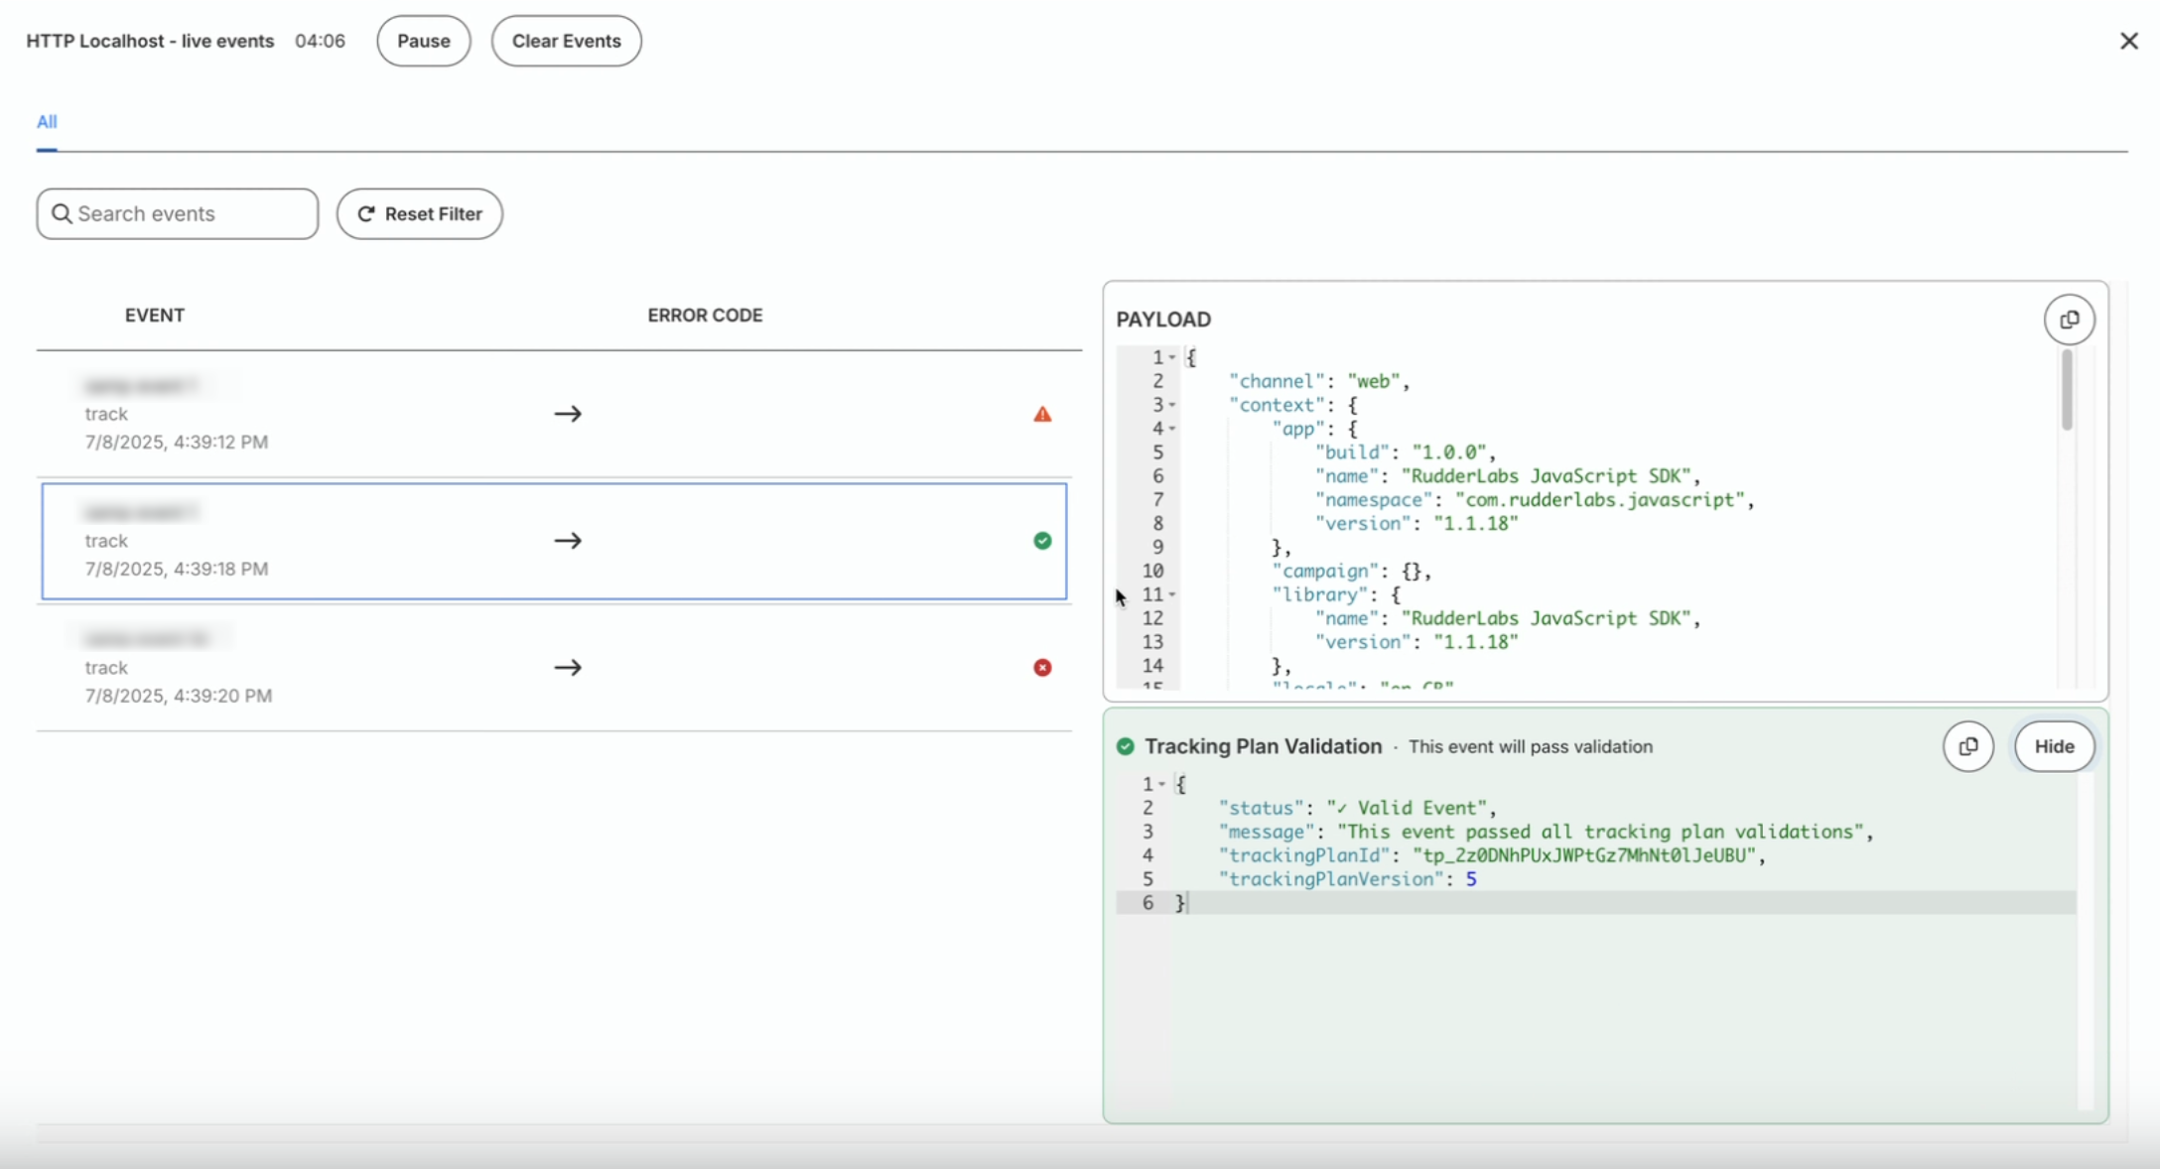Click arrow icon on 4:39:18 PM row
Screen dimensions: 2160x1169
pos(568,541)
